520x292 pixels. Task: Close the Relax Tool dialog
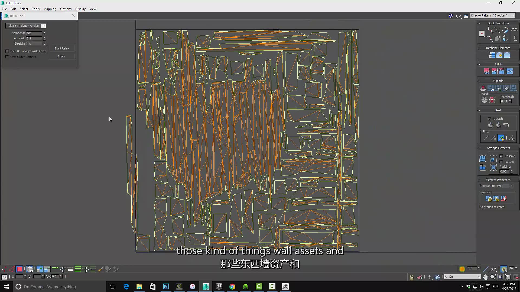click(x=74, y=16)
